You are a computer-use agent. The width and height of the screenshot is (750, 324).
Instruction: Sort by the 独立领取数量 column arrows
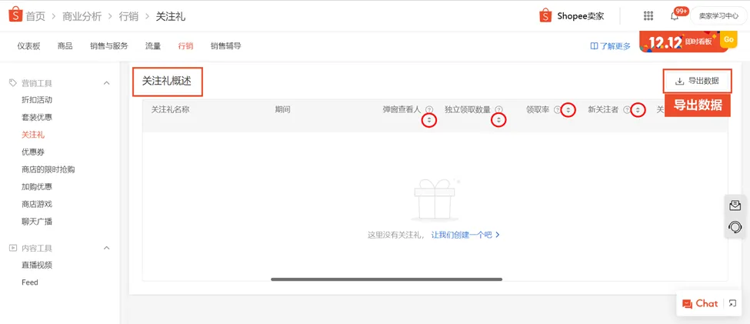(499, 121)
